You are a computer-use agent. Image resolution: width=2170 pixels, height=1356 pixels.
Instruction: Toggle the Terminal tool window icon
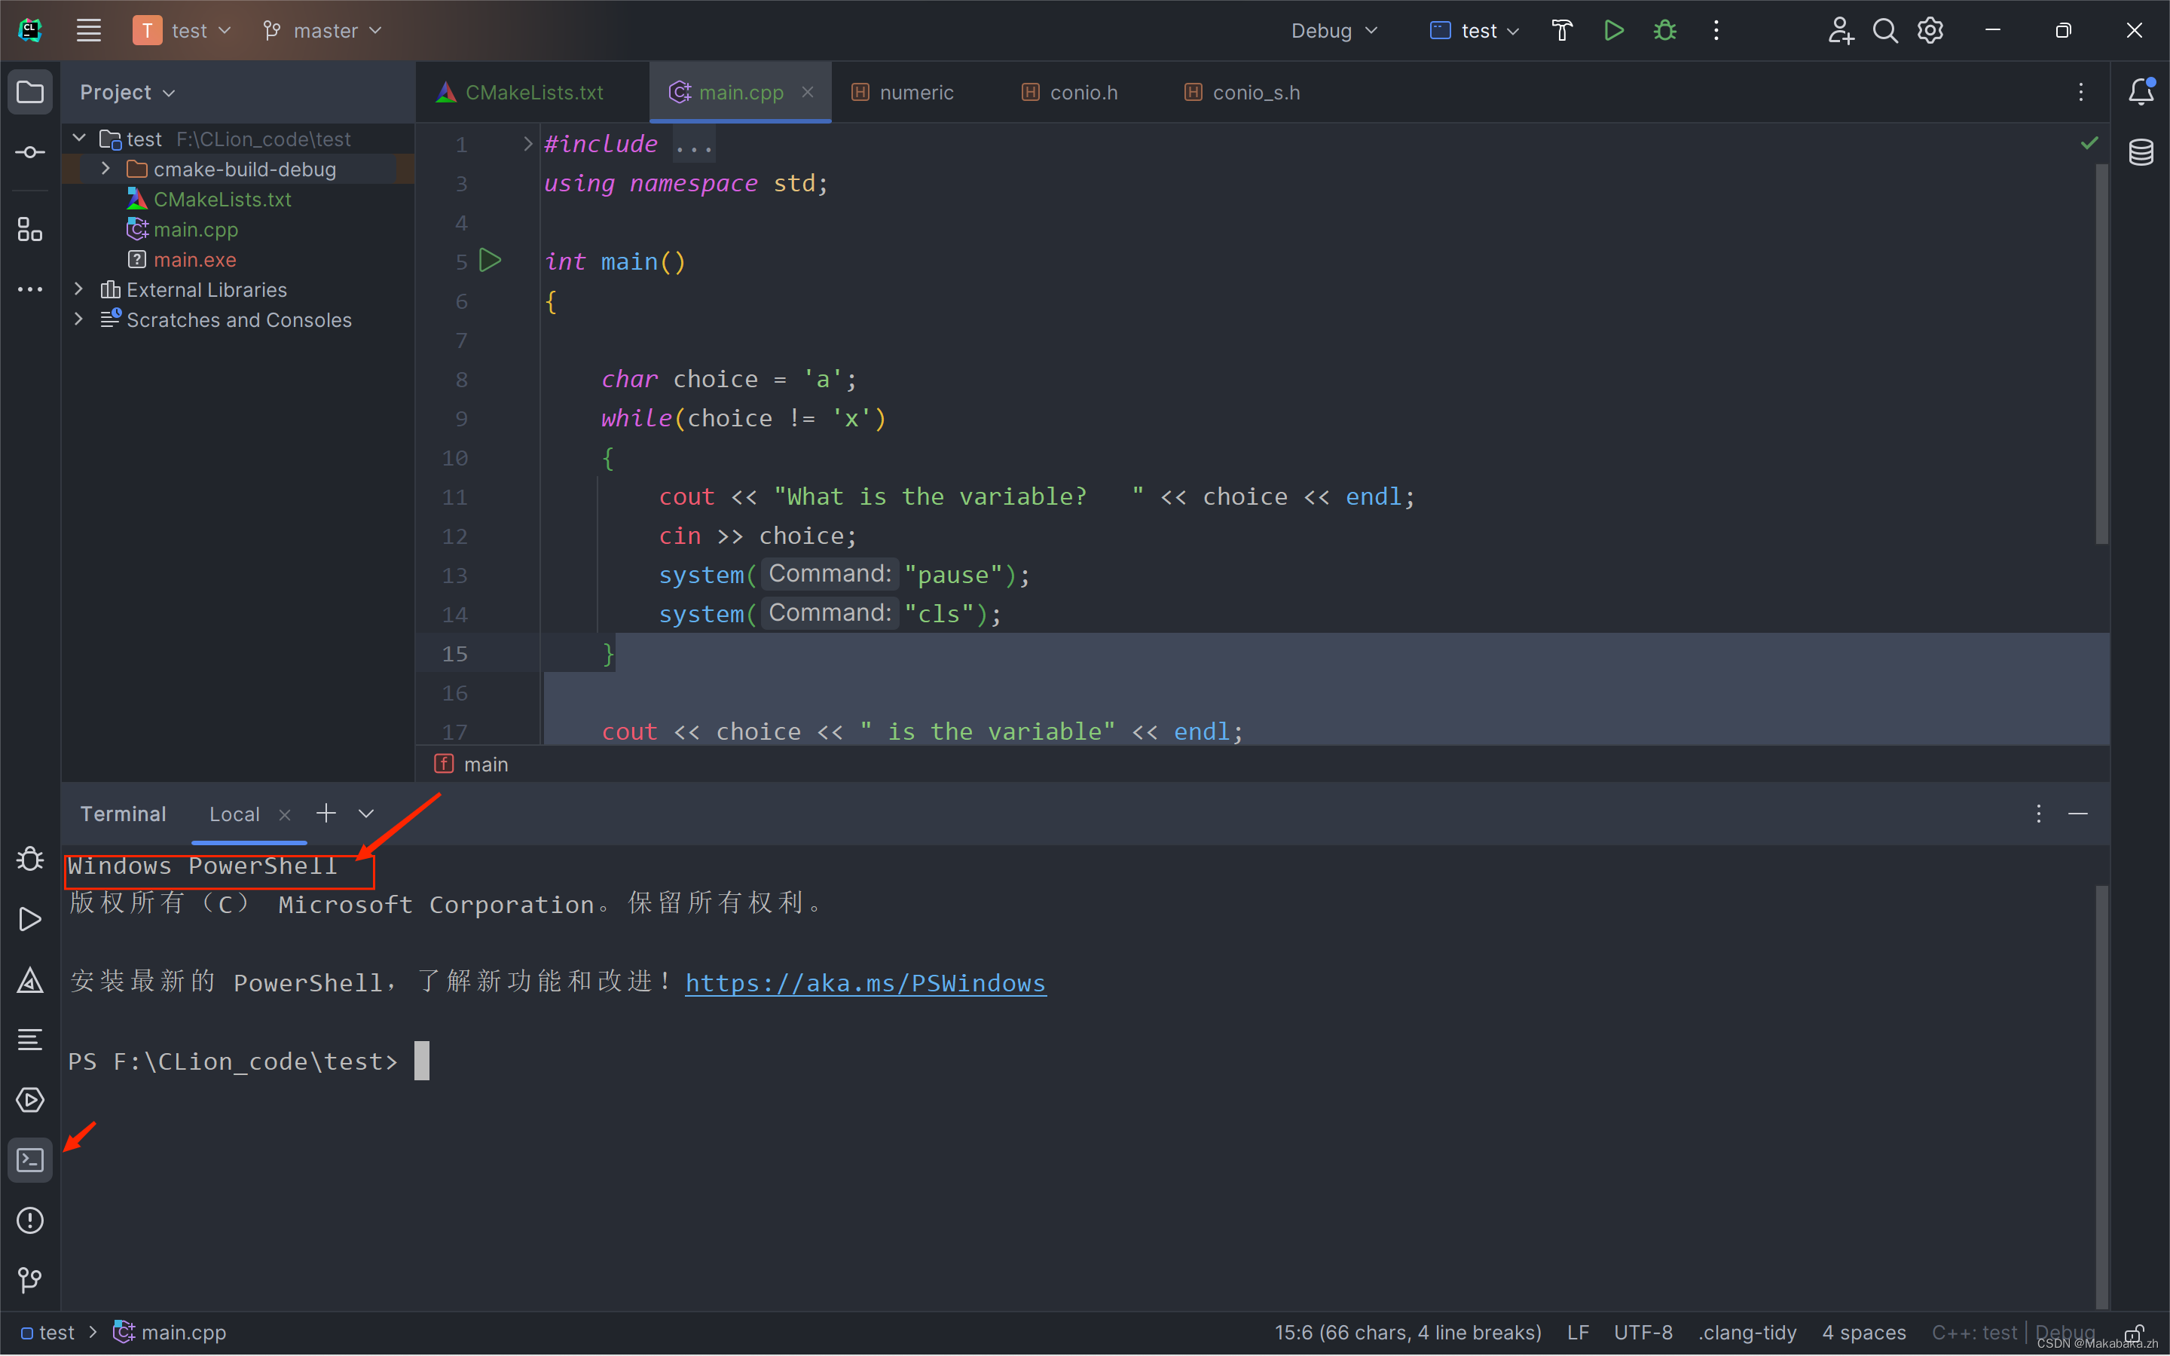(x=29, y=1160)
